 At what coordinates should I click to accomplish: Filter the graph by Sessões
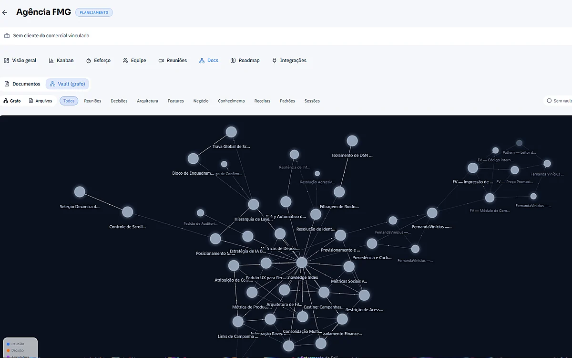pos(312,101)
